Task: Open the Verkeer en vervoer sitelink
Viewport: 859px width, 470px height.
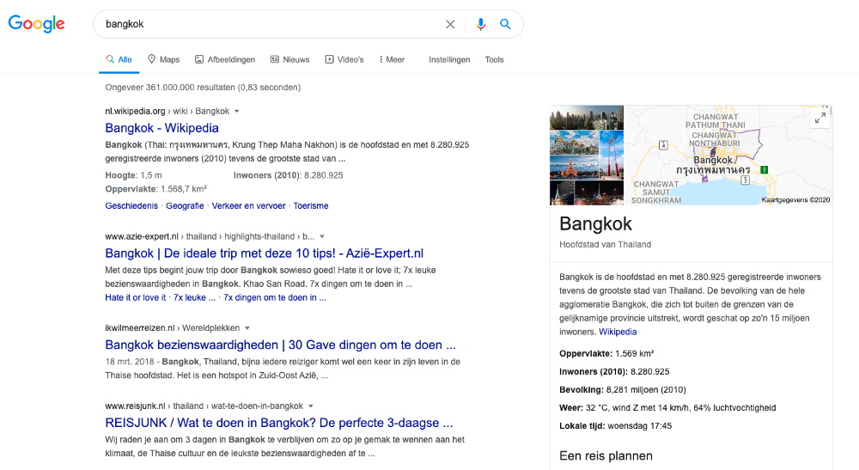Action: click(x=249, y=206)
